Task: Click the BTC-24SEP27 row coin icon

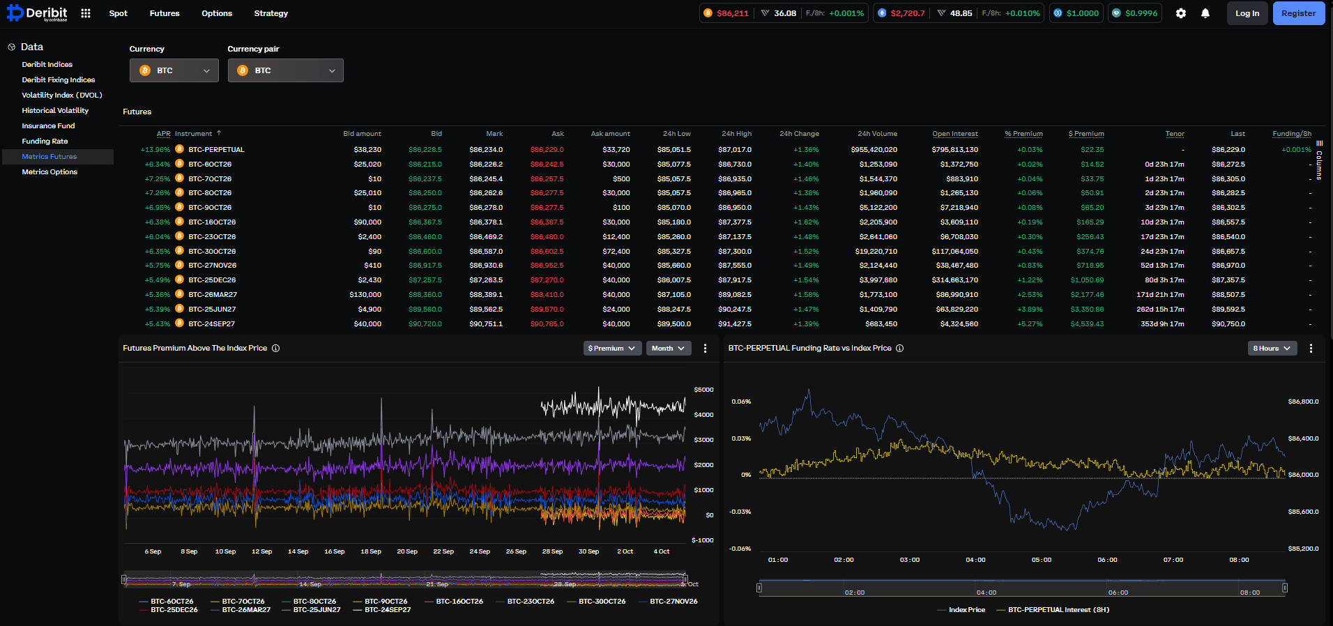Action: [179, 323]
